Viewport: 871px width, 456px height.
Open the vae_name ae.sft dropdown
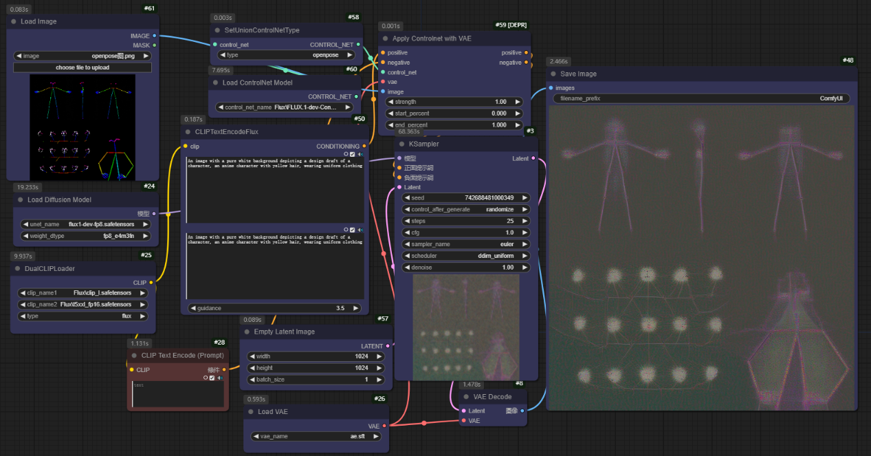coord(316,436)
